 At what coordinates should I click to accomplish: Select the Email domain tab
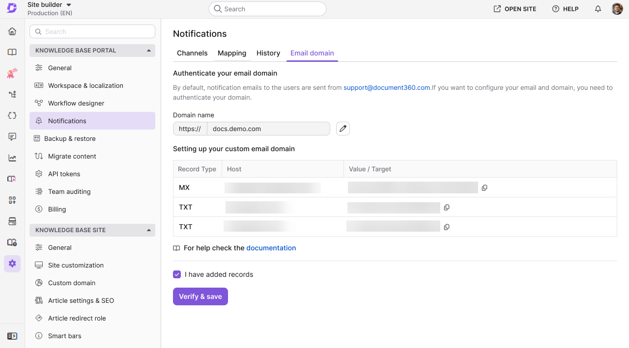pyautogui.click(x=312, y=53)
